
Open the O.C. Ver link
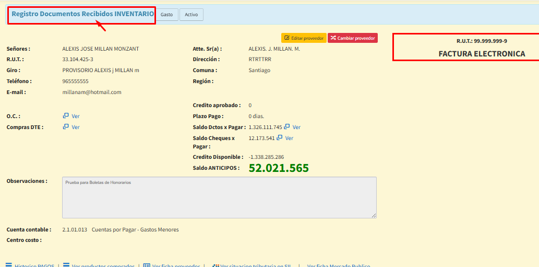point(76,117)
